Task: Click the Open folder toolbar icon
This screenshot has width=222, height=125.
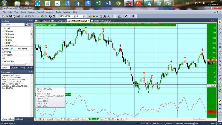Action: tap(7, 16)
